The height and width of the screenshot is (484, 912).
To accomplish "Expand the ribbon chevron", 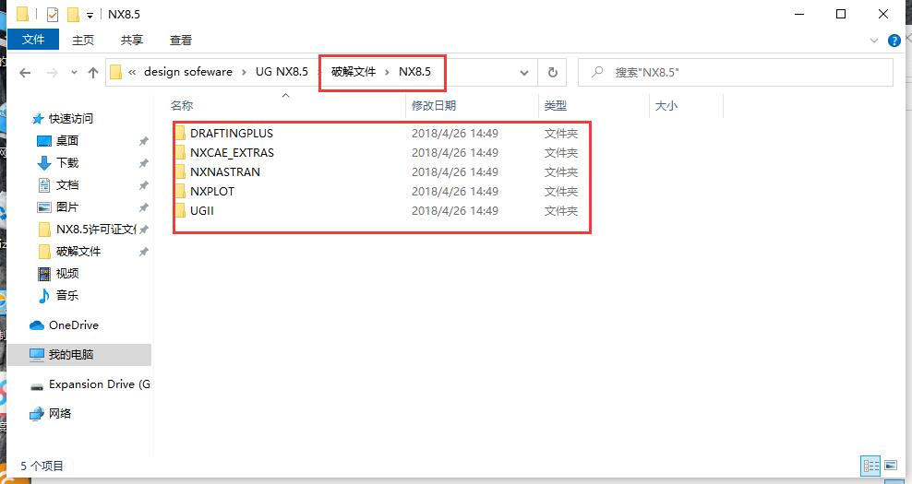I will [873, 40].
